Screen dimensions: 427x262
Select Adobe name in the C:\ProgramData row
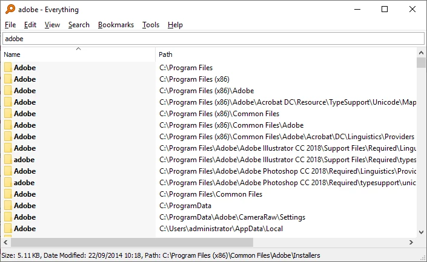point(25,205)
